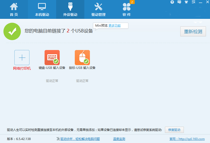
Task: Select the 外设驱动 tab
Action: (70, 9)
